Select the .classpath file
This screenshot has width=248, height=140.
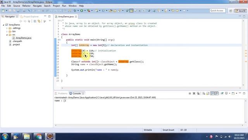click(17, 41)
